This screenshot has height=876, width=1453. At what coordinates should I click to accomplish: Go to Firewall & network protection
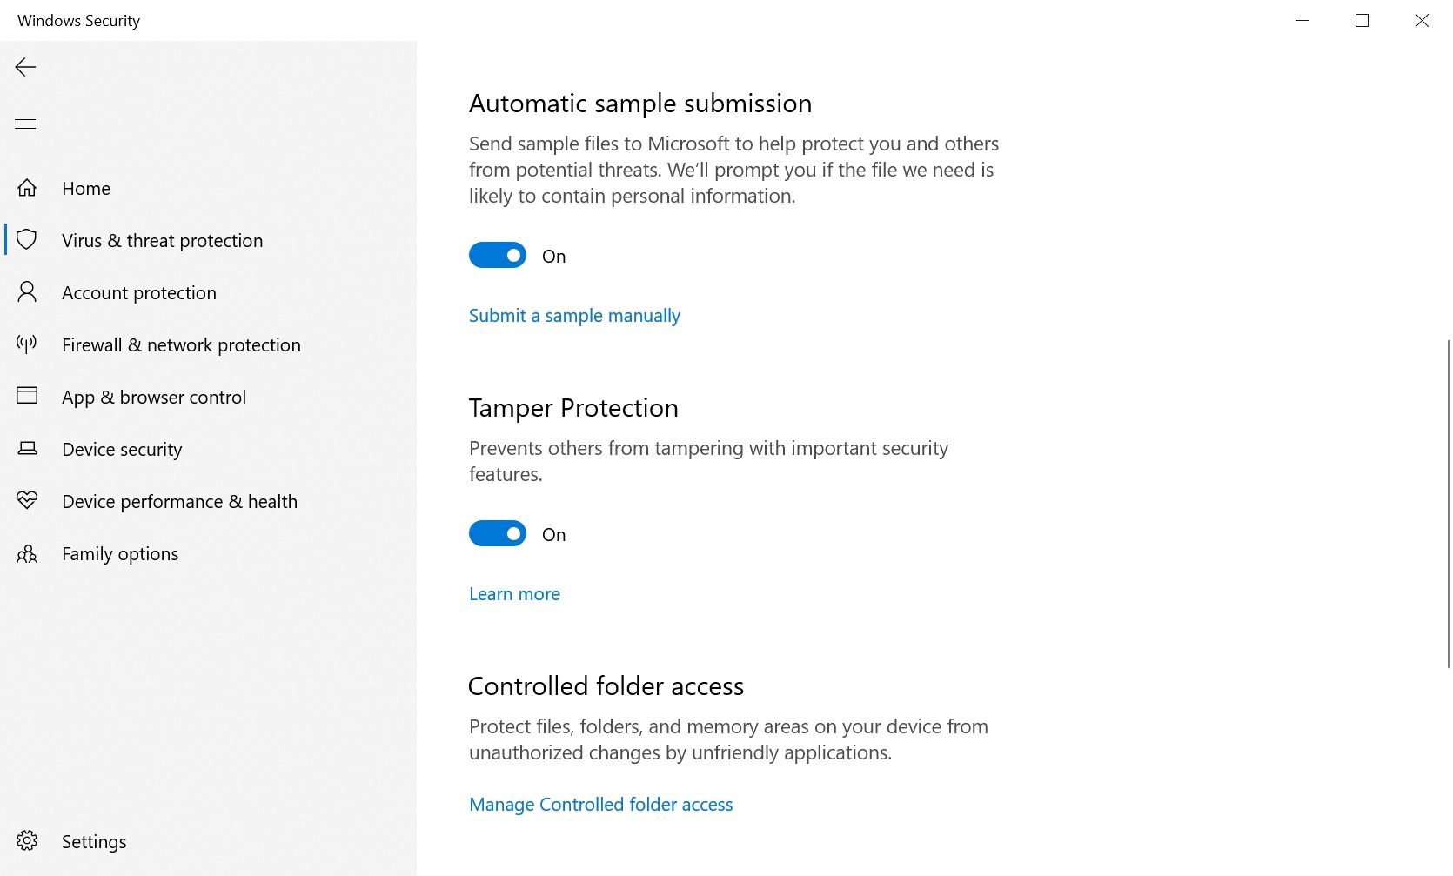point(181,345)
